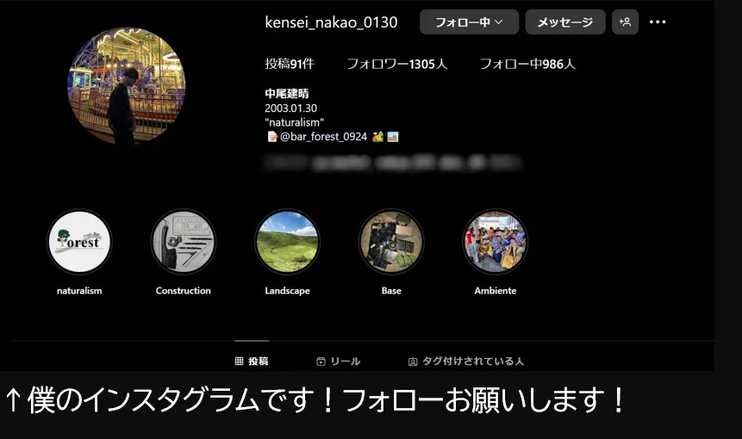Open the naturalism story highlight
742x439 pixels.
click(79, 242)
